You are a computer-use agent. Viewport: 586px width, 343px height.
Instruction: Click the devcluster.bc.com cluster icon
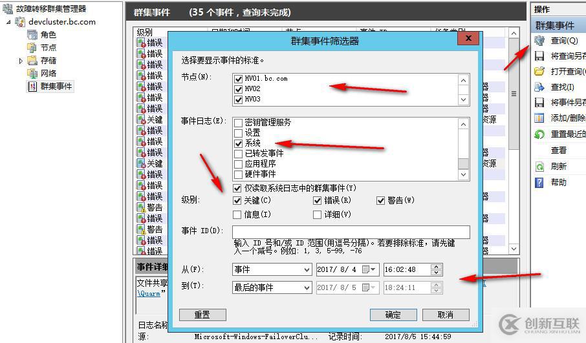[x=20, y=22]
